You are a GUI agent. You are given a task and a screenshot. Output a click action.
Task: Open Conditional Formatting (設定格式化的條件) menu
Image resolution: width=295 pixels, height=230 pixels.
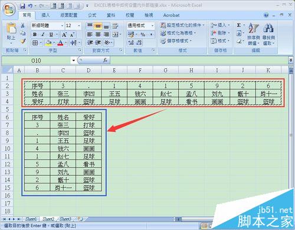[x=182, y=25]
